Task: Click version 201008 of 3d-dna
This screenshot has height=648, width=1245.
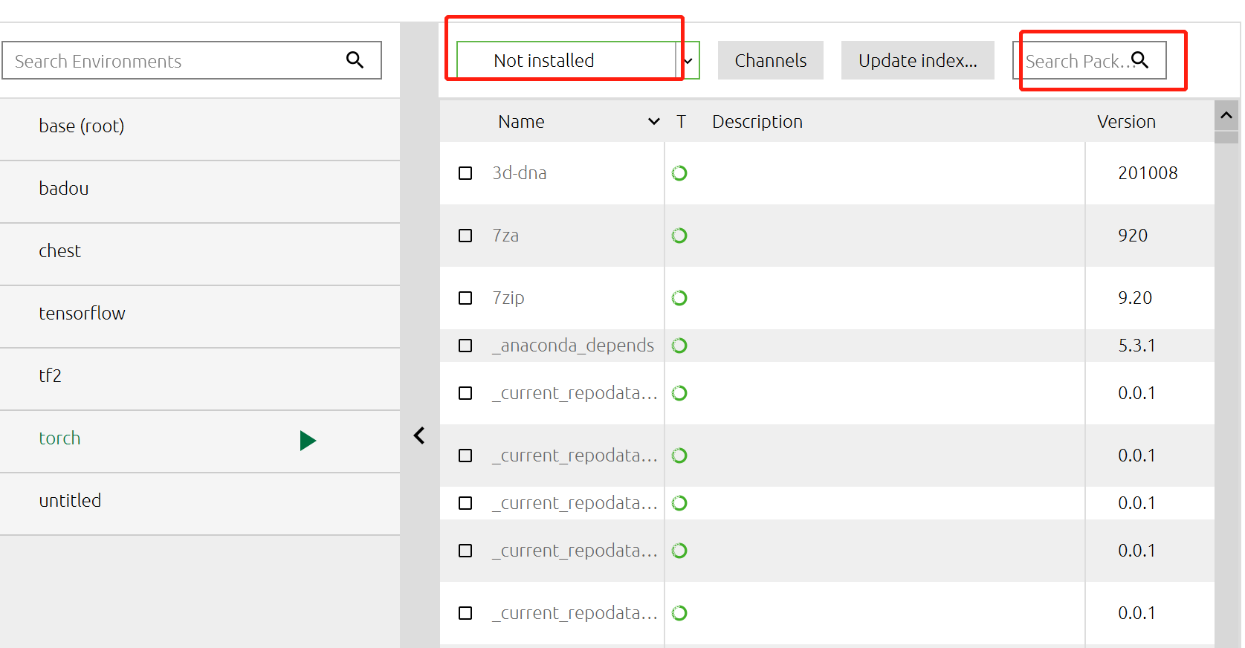Action: [x=1148, y=173]
